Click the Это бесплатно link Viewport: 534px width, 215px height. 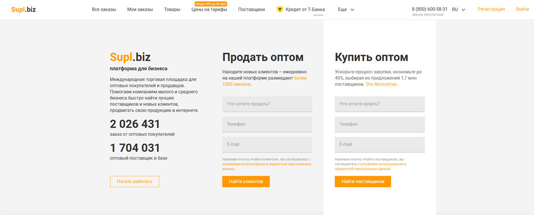coord(381,84)
